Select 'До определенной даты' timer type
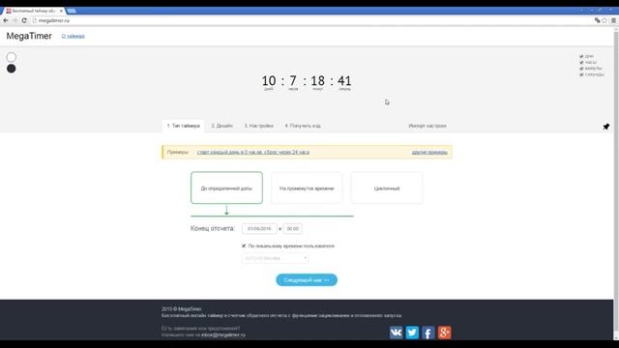Screen dimensions: 619x348 pos(226,188)
